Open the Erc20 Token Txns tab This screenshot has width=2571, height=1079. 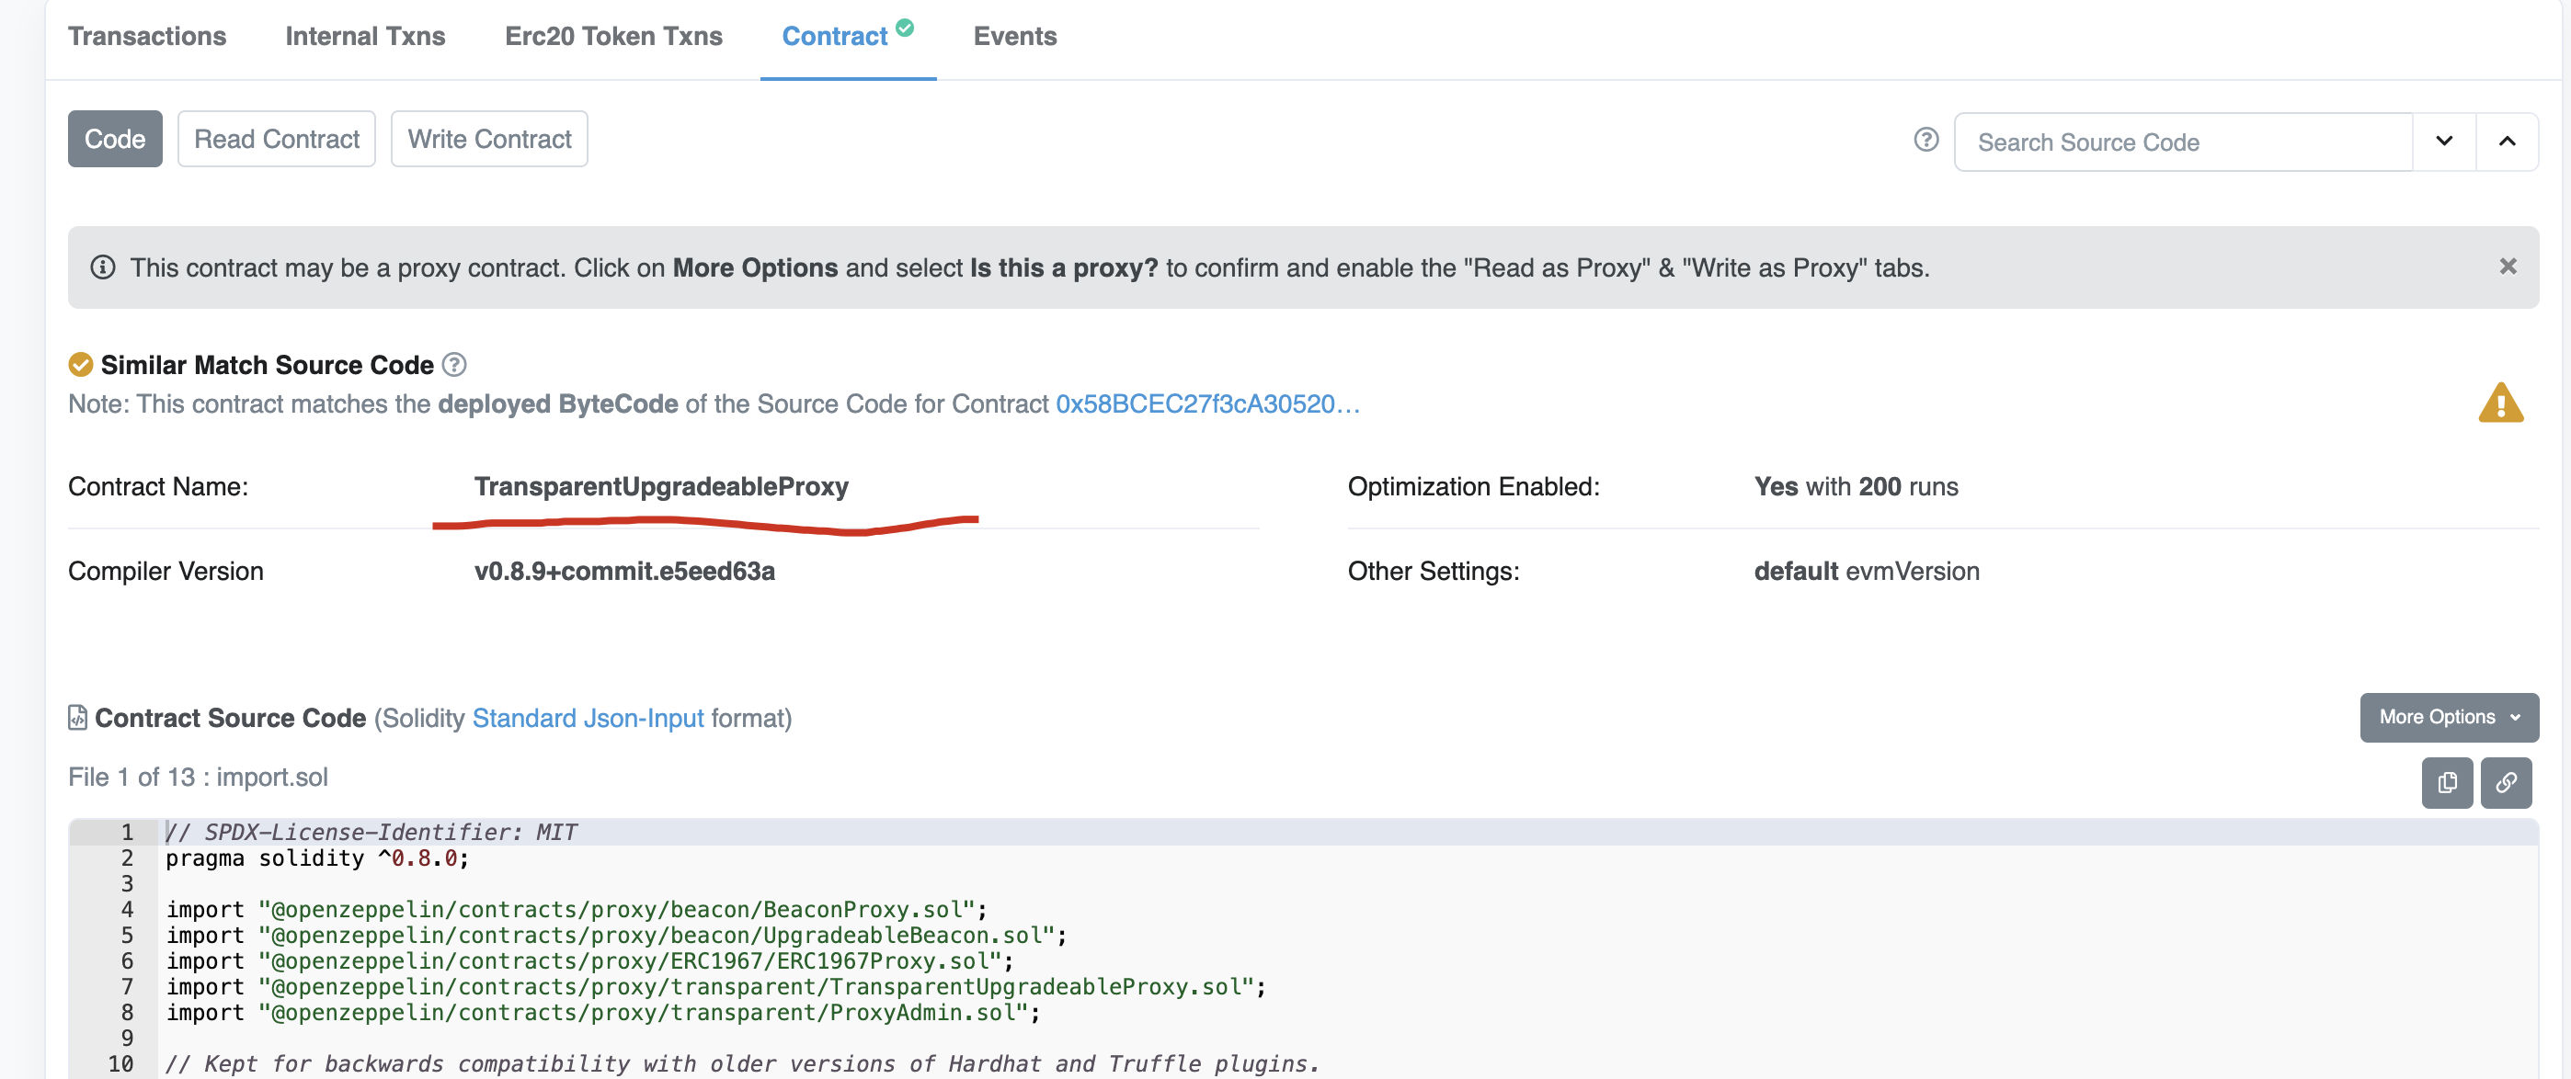(x=612, y=36)
